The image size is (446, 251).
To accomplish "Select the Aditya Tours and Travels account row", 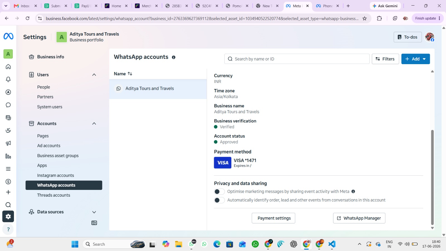I will (x=158, y=89).
